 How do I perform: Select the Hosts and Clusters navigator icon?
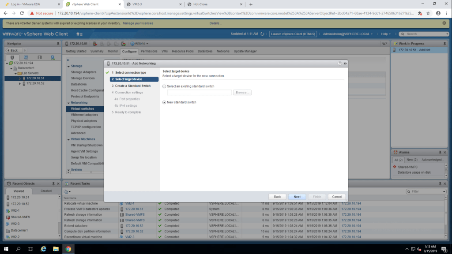(x=12, y=57)
